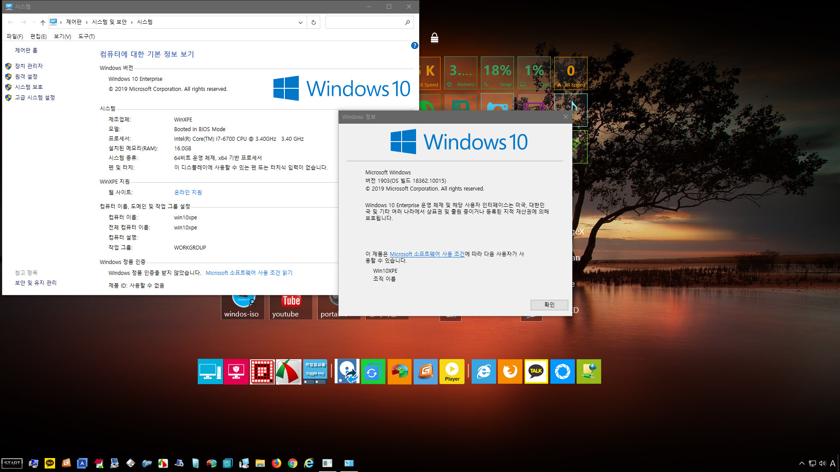The height and width of the screenshot is (472, 840).
Task: Open Microsoft 소프트웨어 사용 조건 읽기 link in System window
Action: point(249,273)
